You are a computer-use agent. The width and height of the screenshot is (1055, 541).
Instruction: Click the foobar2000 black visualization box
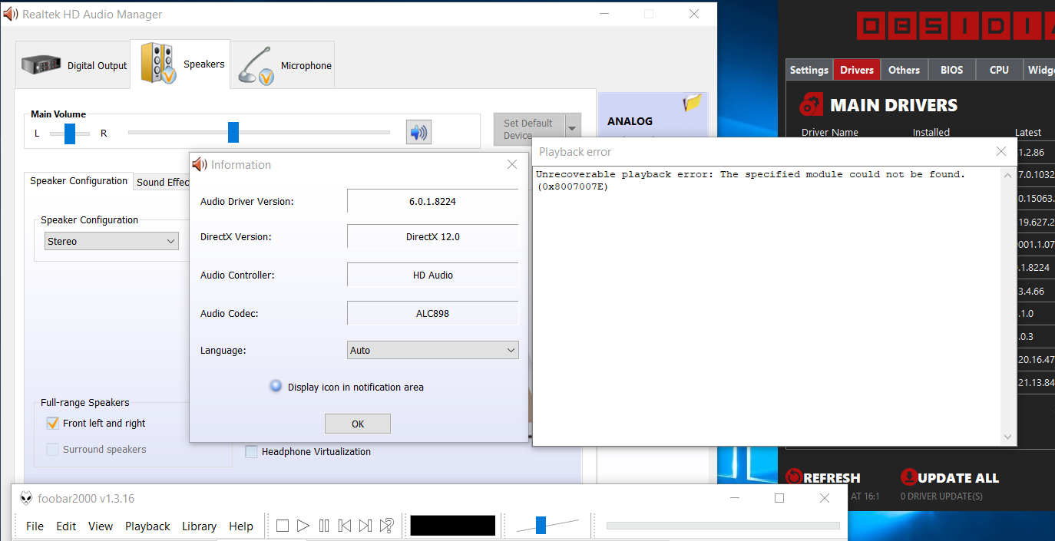(x=453, y=526)
